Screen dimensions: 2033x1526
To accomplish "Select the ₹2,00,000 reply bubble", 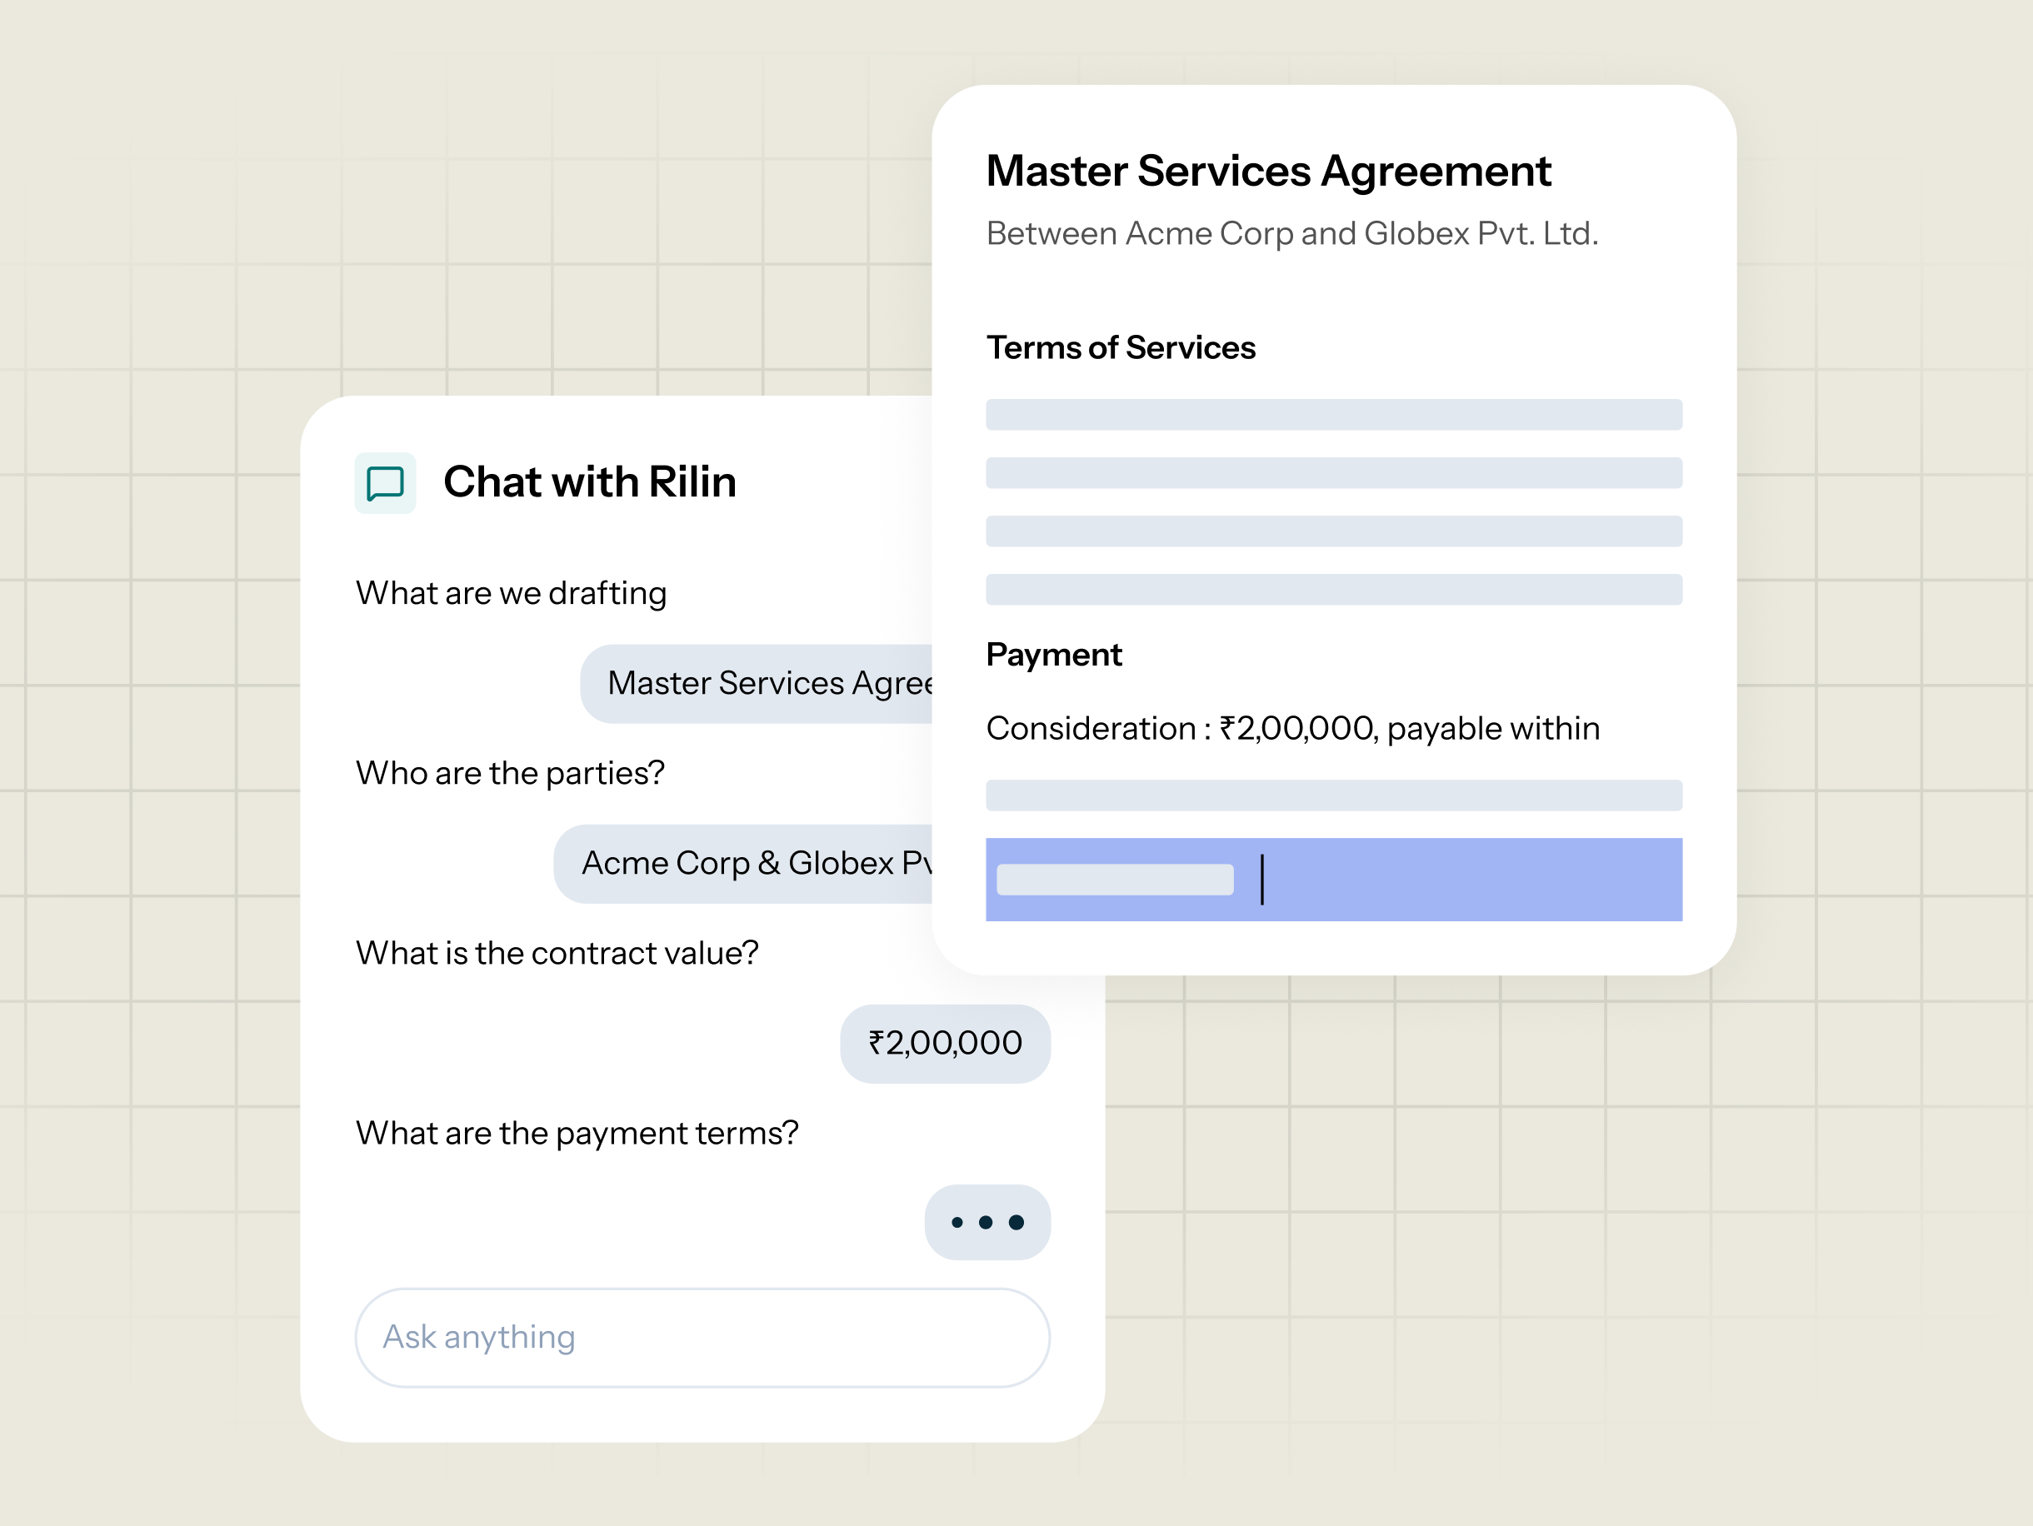I will coord(945,1044).
